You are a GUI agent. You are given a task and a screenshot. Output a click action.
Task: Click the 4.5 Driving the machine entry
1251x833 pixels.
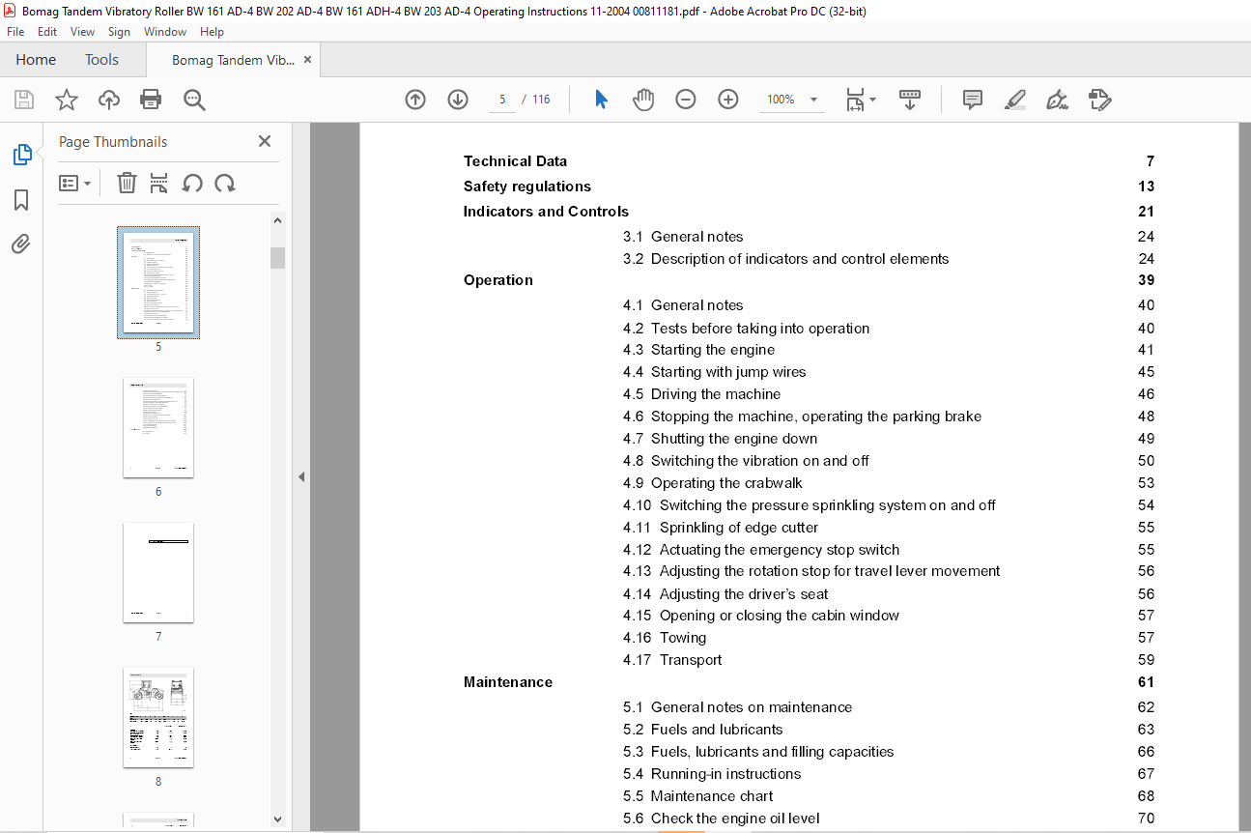click(x=701, y=394)
